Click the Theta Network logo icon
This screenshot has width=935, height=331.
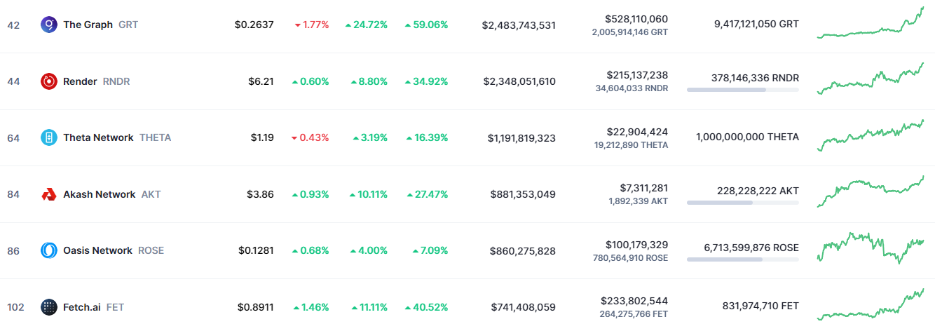pyautogui.click(x=49, y=137)
